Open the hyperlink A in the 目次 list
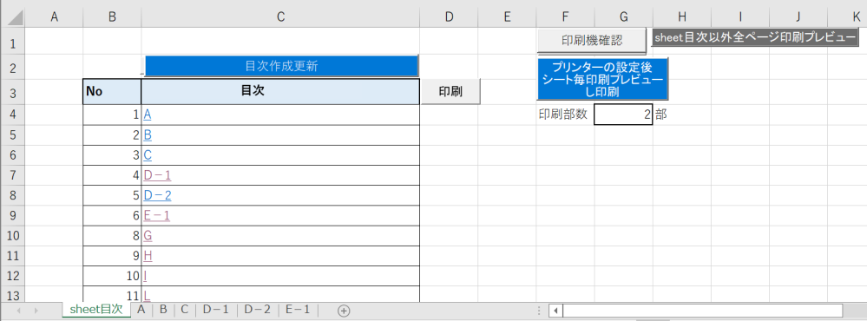This screenshot has height=321, width=867. click(147, 115)
